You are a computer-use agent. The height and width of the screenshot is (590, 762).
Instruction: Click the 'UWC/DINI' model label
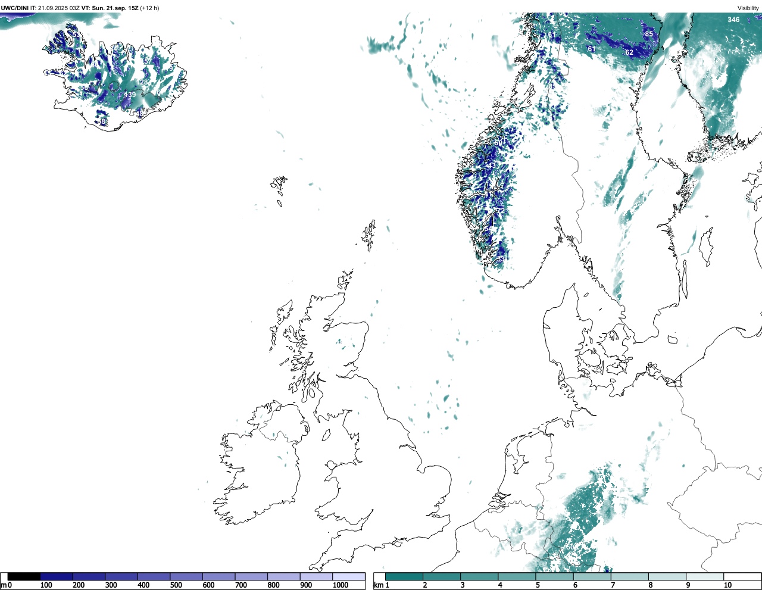click(15, 8)
